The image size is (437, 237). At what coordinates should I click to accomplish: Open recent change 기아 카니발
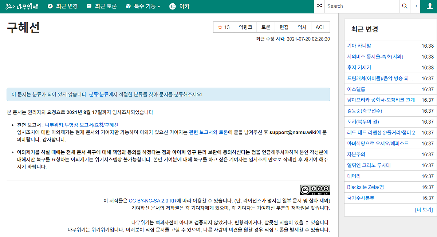(359, 46)
